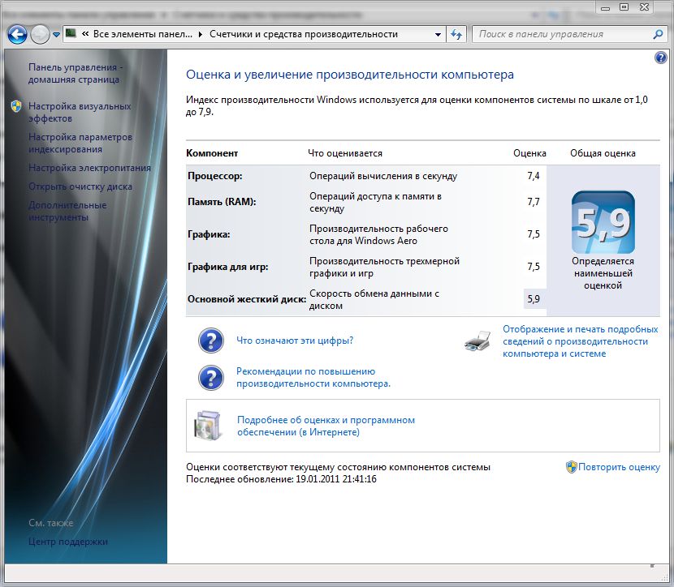Click the help circle beside 'Что означают эти цифры?'
The image size is (674, 587).
(210, 341)
